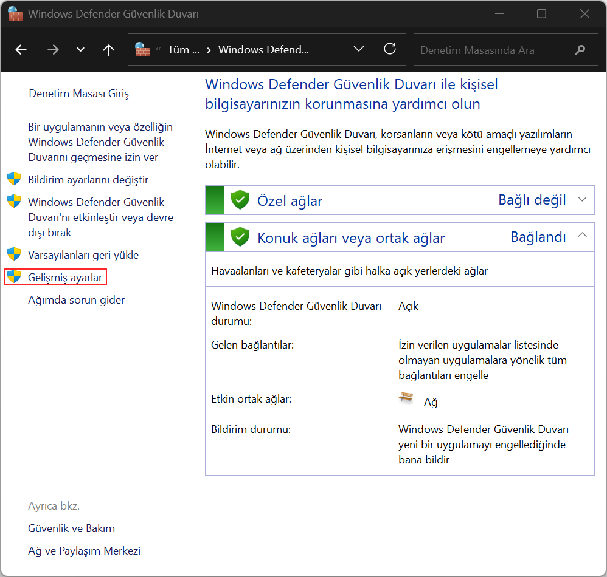Screen dimensions: 607x577
Task: Select Tüm breadcrumb in address bar
Action: pyautogui.click(x=184, y=50)
